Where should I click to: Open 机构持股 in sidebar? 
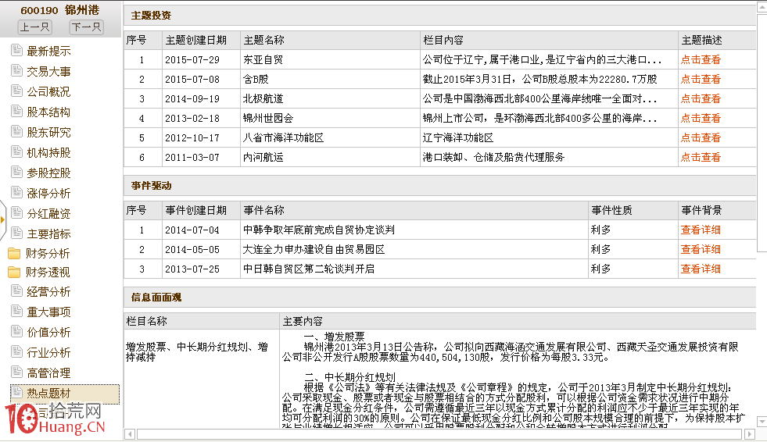point(48,152)
